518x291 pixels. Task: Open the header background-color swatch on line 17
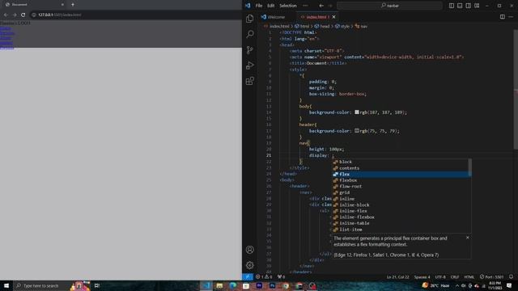click(x=357, y=131)
